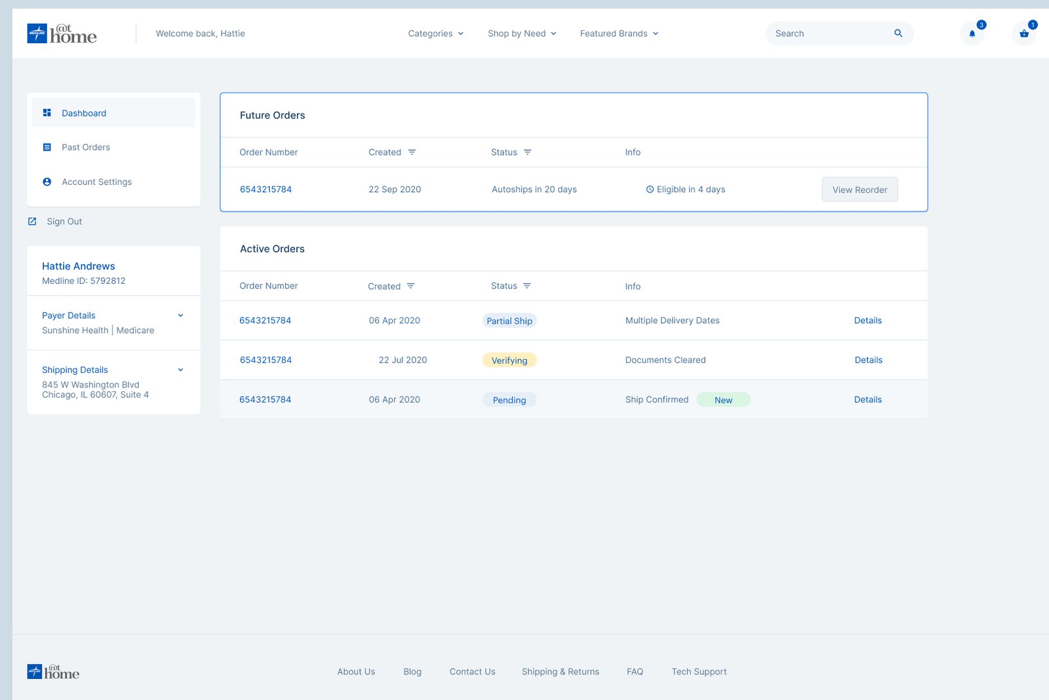Click Medline ID: 5792812 text
The width and height of the screenshot is (1049, 700).
[84, 281]
